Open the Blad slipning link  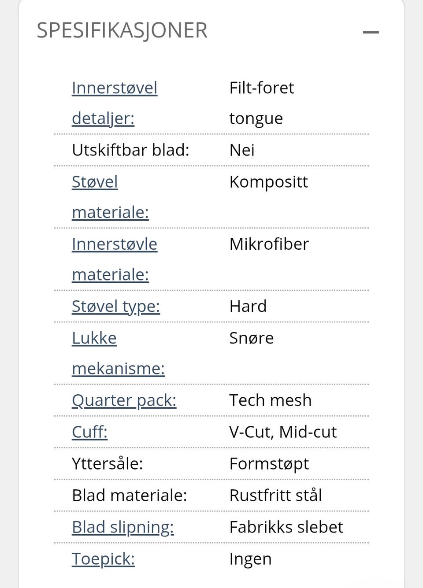click(122, 527)
